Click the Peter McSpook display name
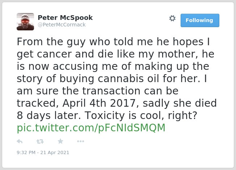Viewport: 236px width, 170px height. 65,18
